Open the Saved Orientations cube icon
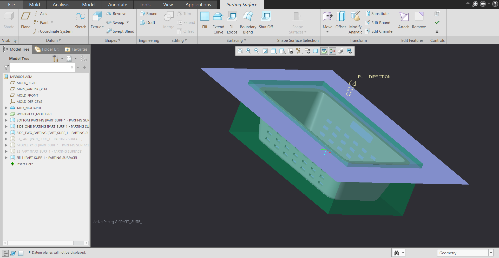Image resolution: width=499 pixels, height=258 pixels. pos(282,51)
